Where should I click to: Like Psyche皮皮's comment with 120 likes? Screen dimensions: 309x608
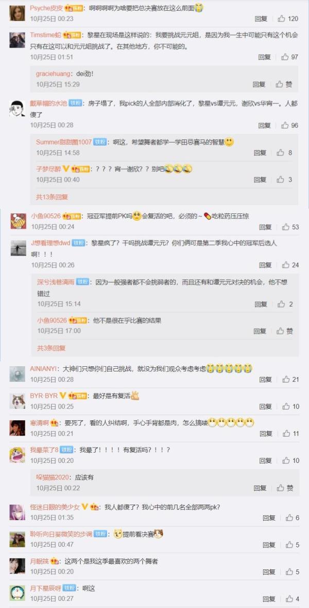point(288,19)
